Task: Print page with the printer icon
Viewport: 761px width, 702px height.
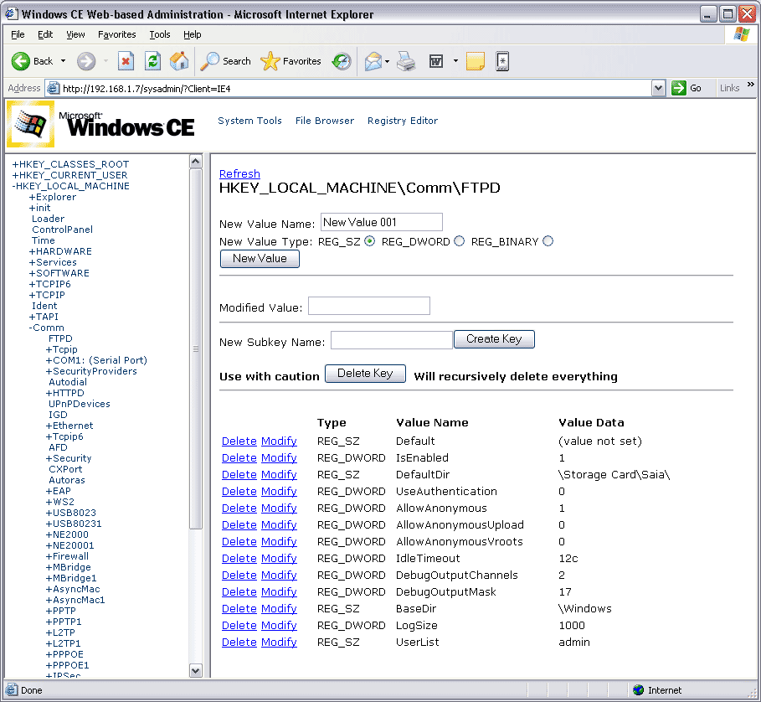Action: tap(406, 61)
